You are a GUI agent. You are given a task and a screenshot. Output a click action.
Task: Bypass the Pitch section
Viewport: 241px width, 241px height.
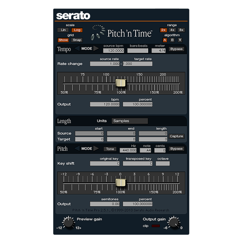click(176, 149)
